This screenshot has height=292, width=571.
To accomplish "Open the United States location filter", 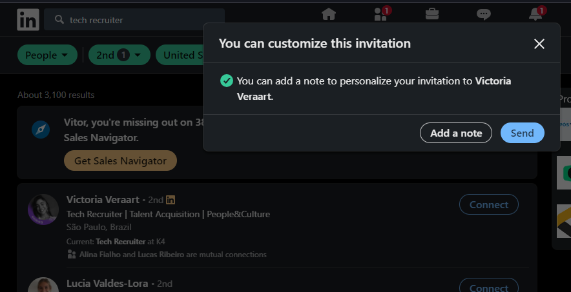I will (x=180, y=55).
